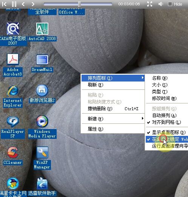Pause the video playback

pyautogui.click(x=14, y=4)
